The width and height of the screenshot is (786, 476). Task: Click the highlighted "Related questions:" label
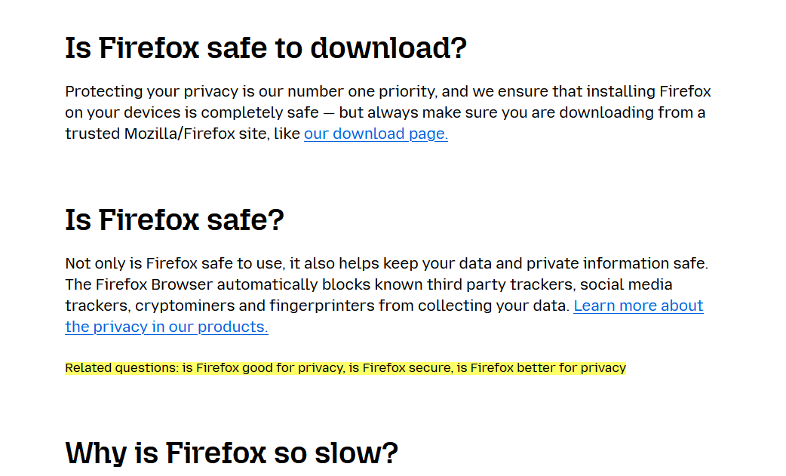click(x=121, y=368)
